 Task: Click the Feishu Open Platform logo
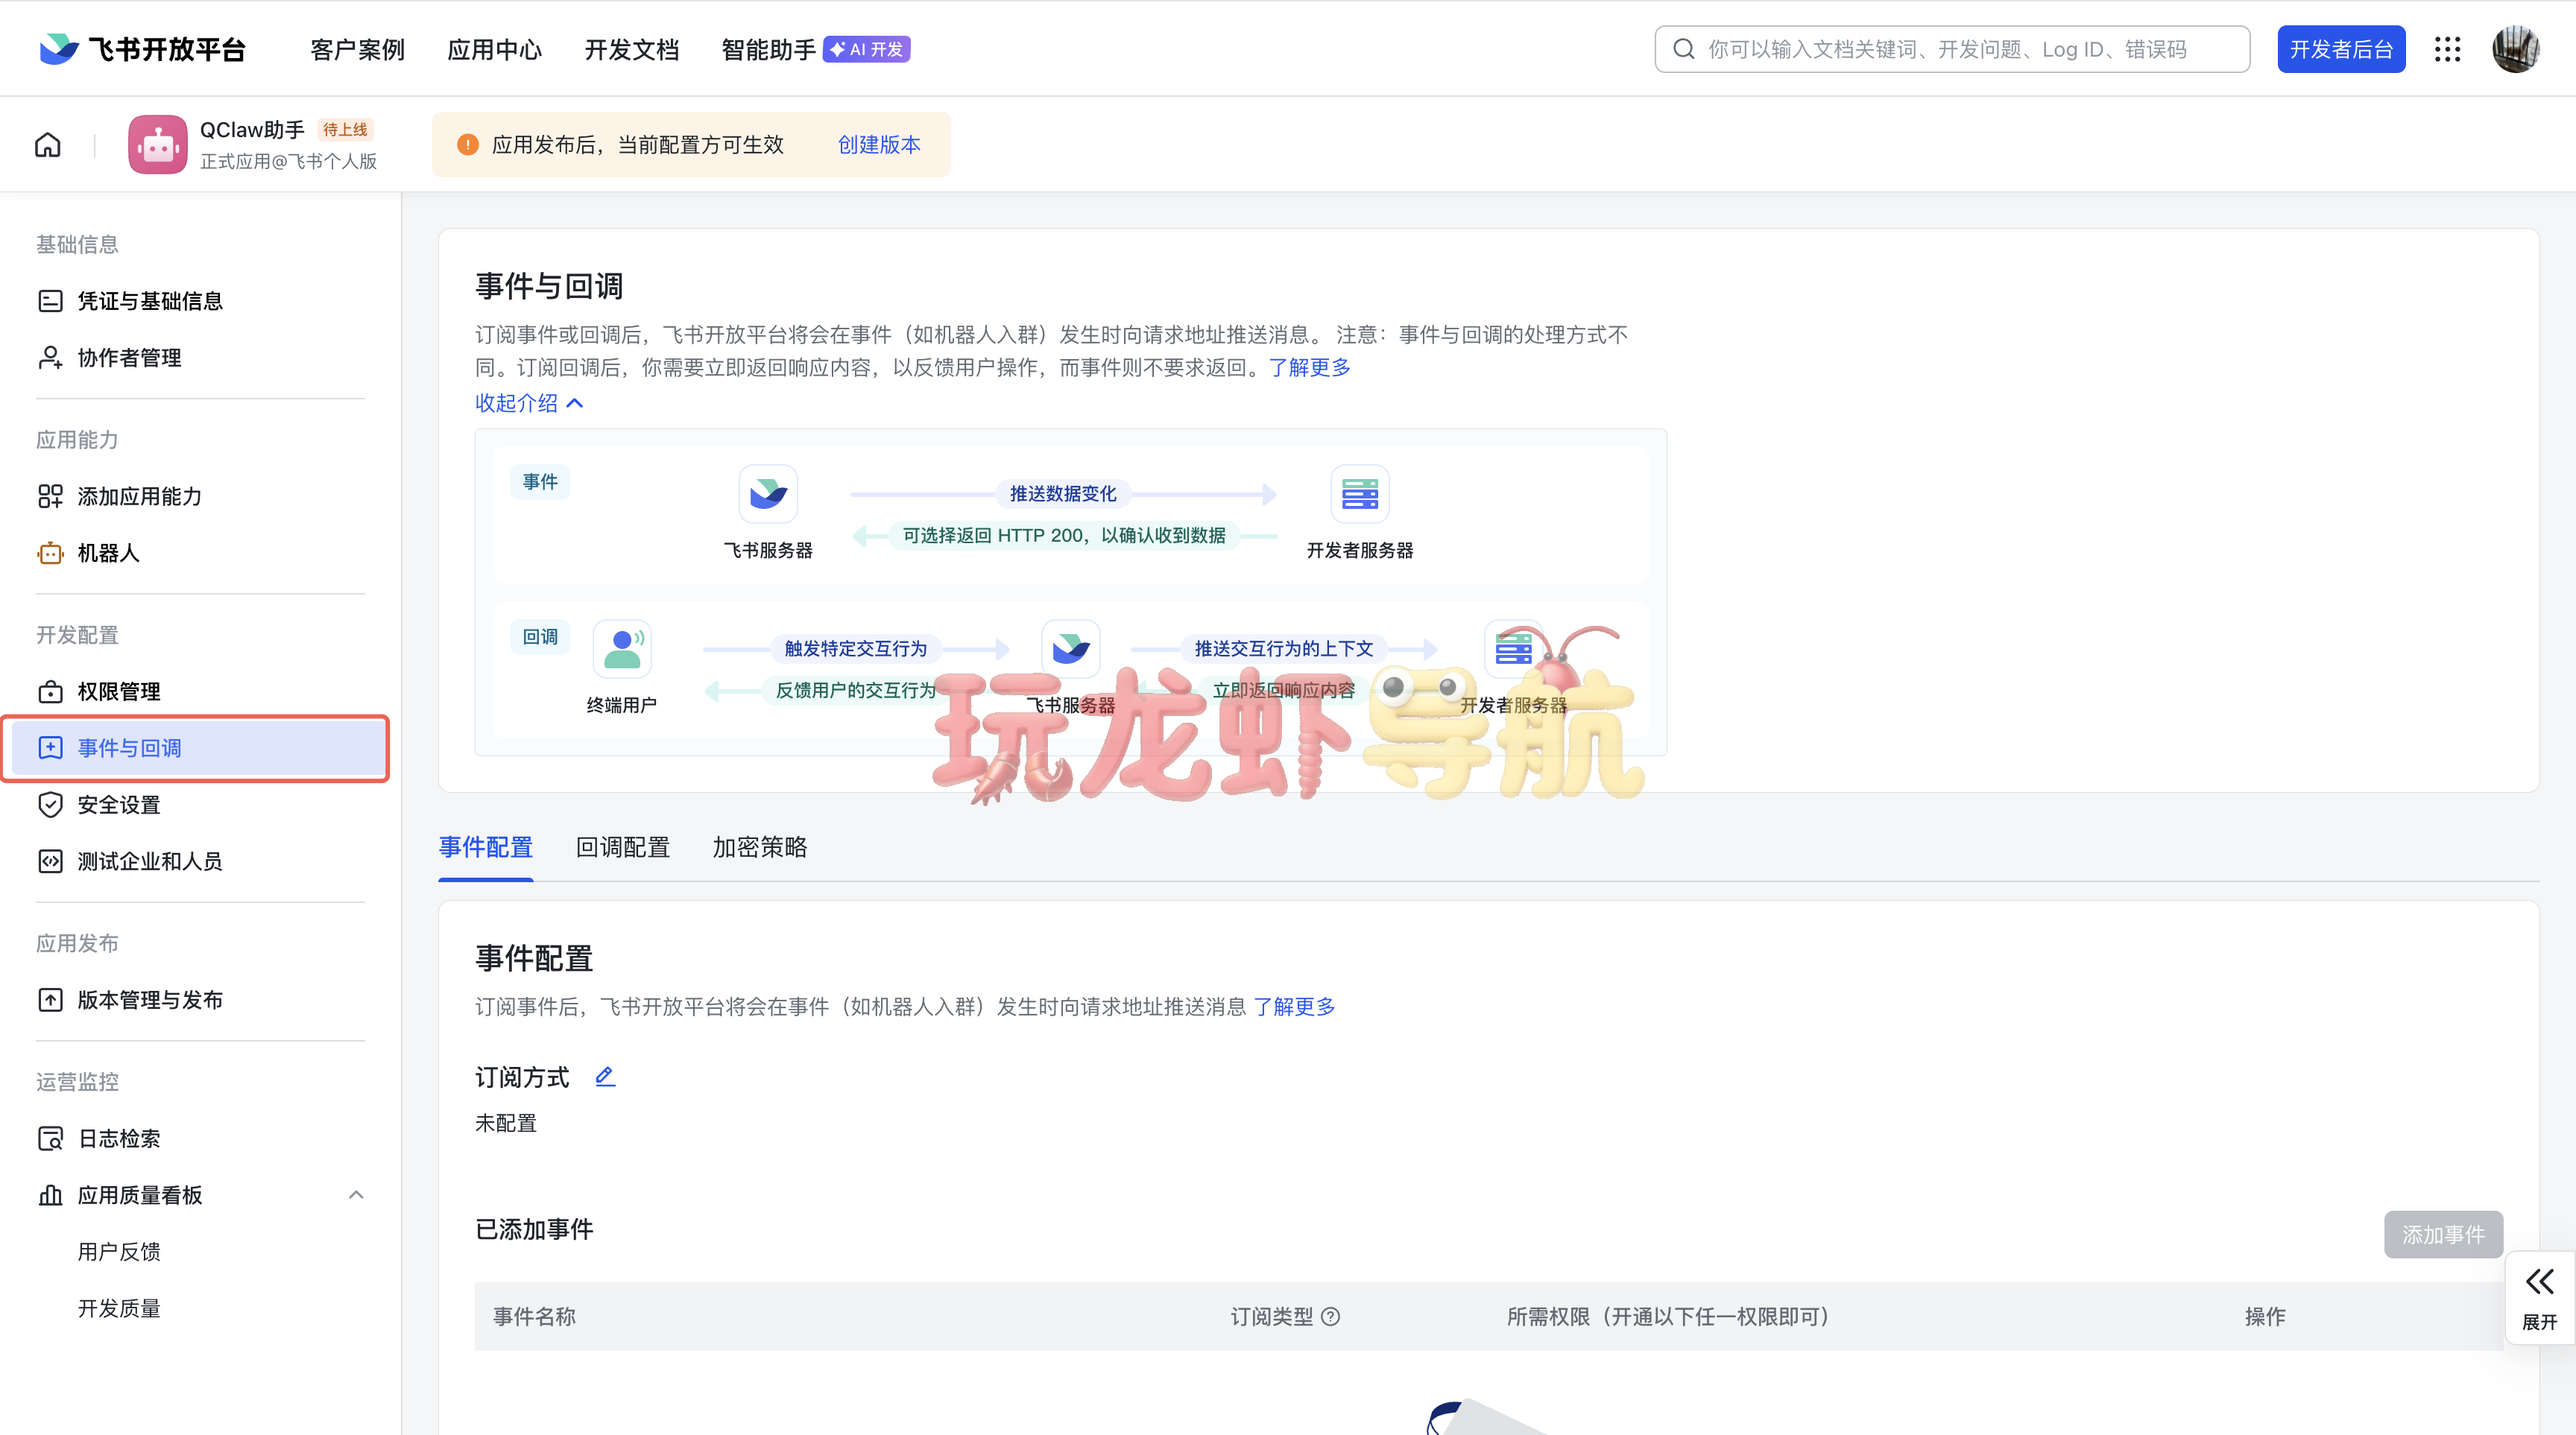(142, 49)
